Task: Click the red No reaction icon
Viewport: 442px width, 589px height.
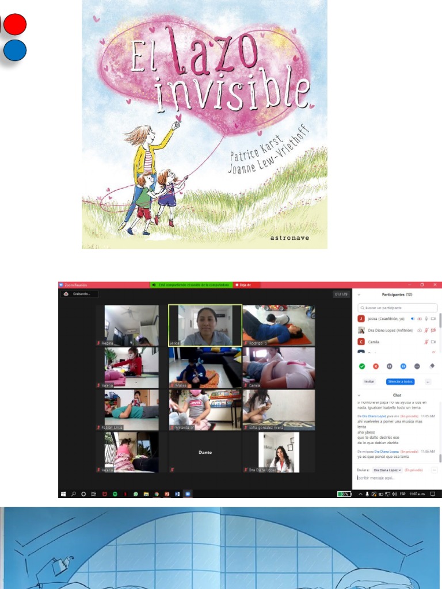Action: (375, 366)
